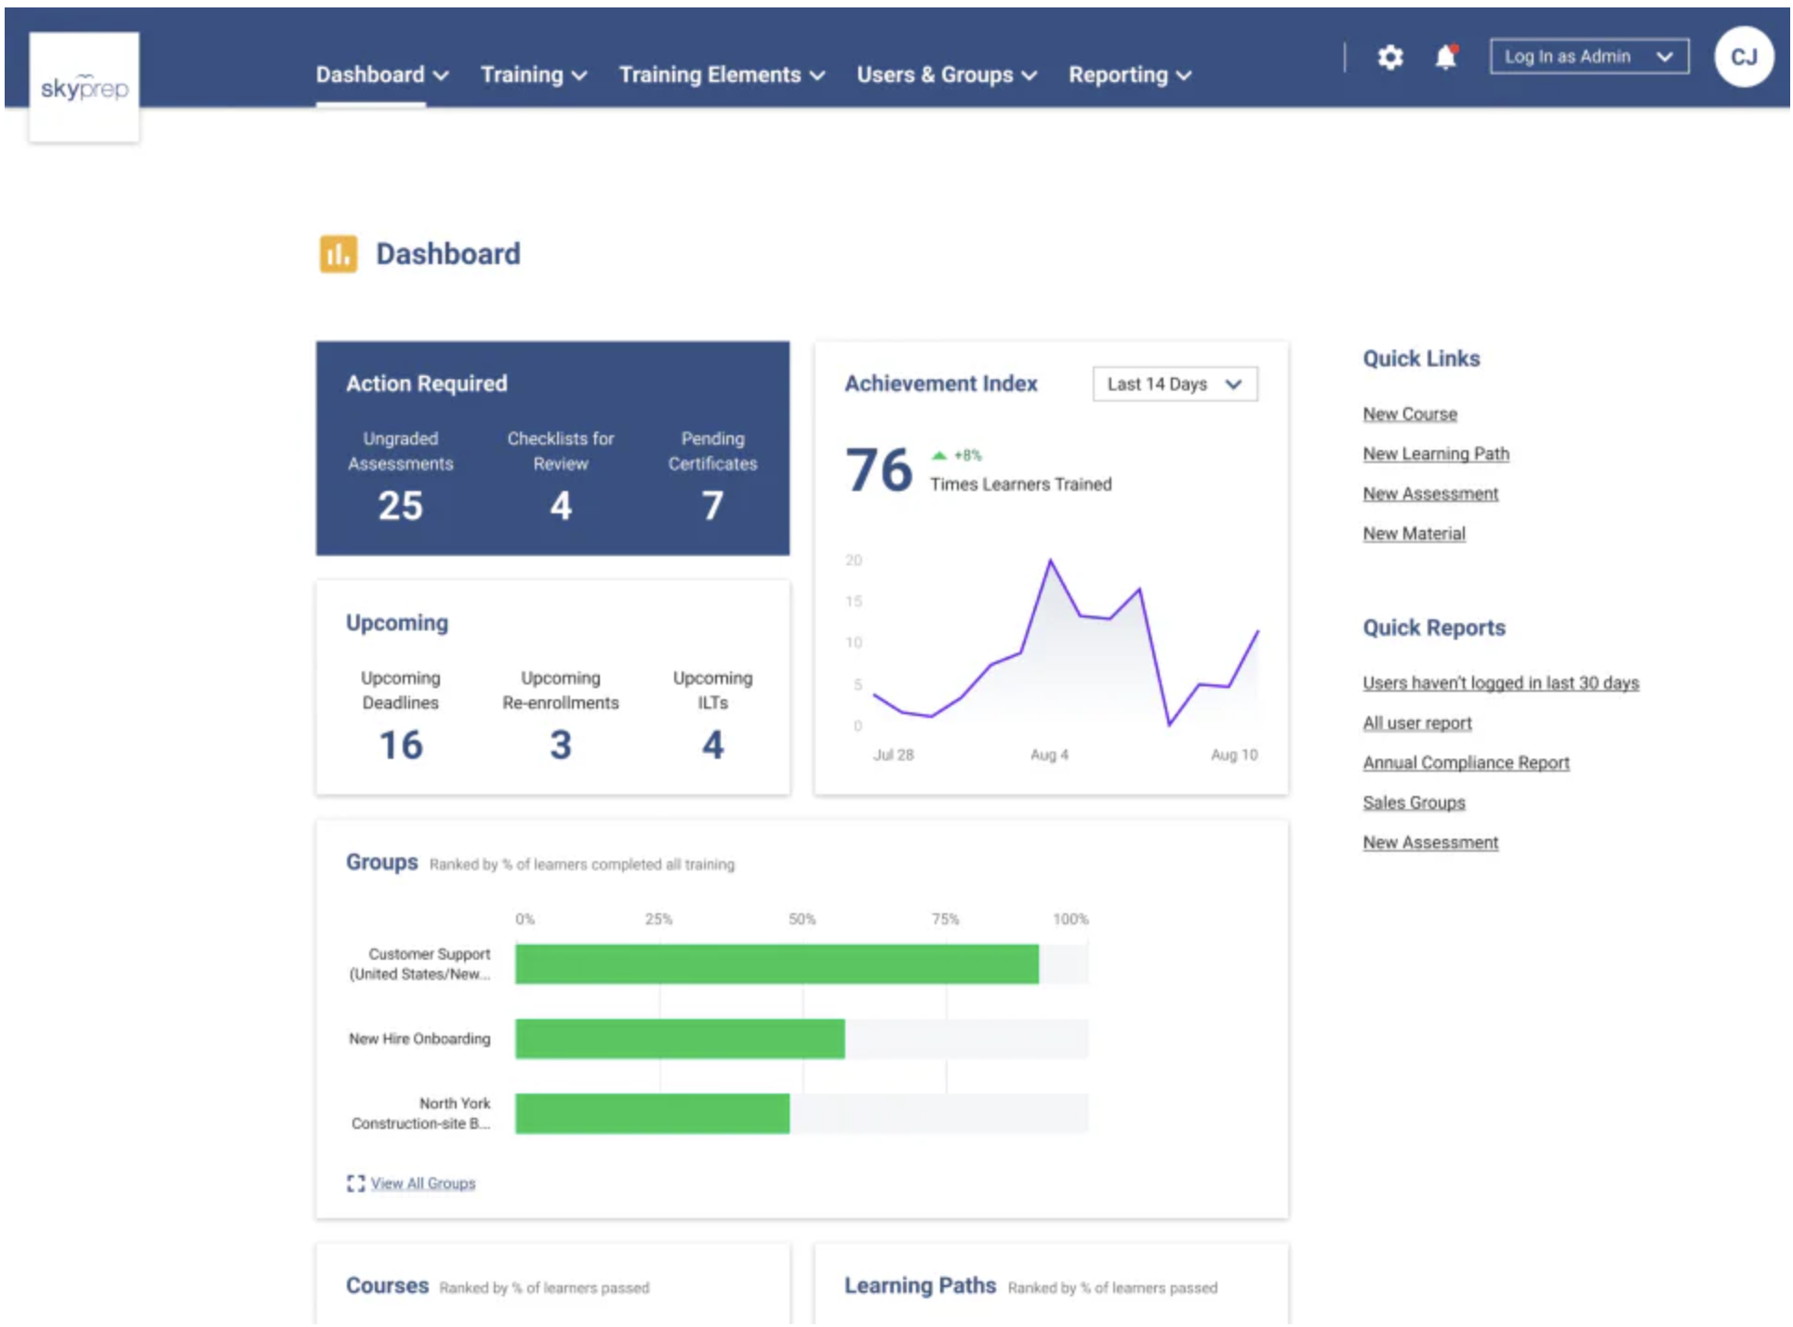Image resolution: width=1793 pixels, height=1327 pixels.
Task: Click the Customer Support green progress bar
Action: point(777,964)
